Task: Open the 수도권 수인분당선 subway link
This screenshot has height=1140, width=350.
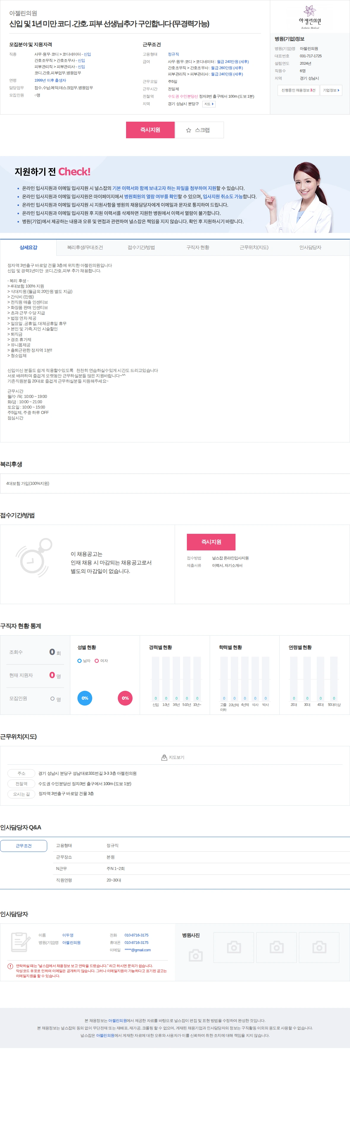Action: click(x=183, y=96)
